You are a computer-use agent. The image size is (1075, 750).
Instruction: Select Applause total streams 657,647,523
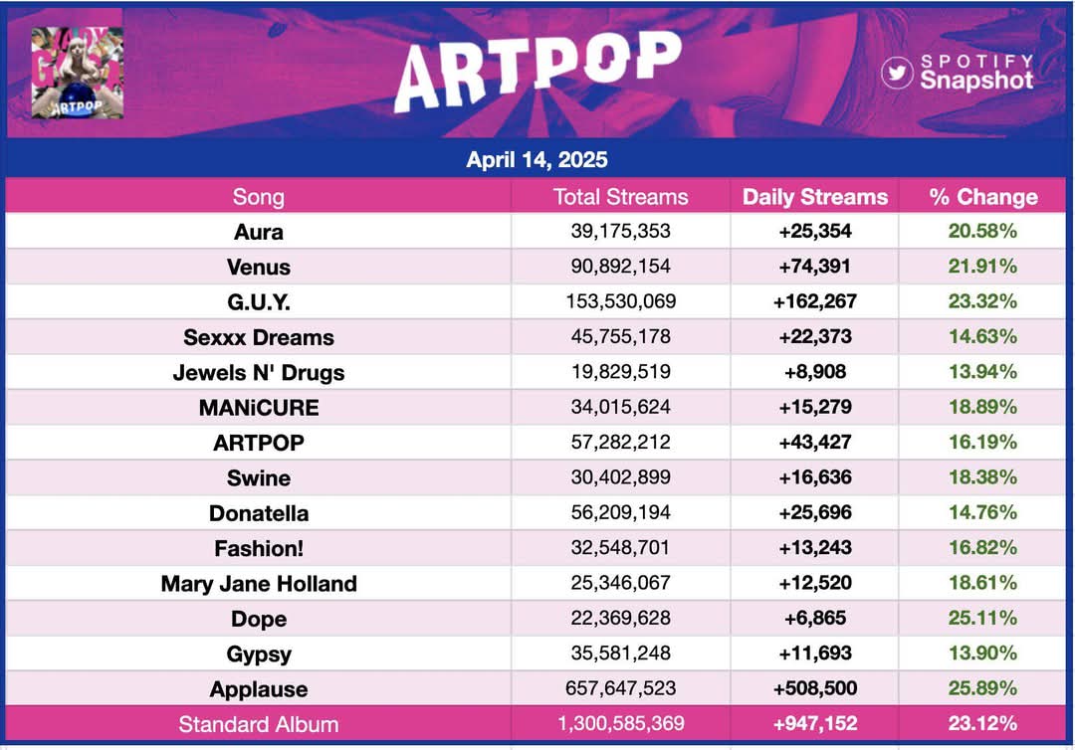coord(620,687)
